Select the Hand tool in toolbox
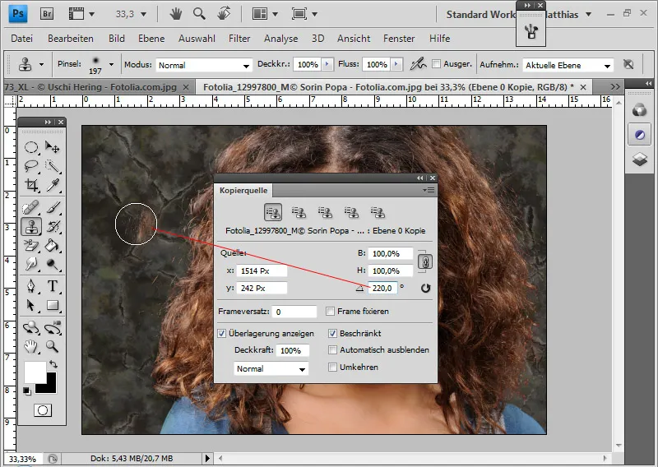658x467 pixels. [31, 347]
